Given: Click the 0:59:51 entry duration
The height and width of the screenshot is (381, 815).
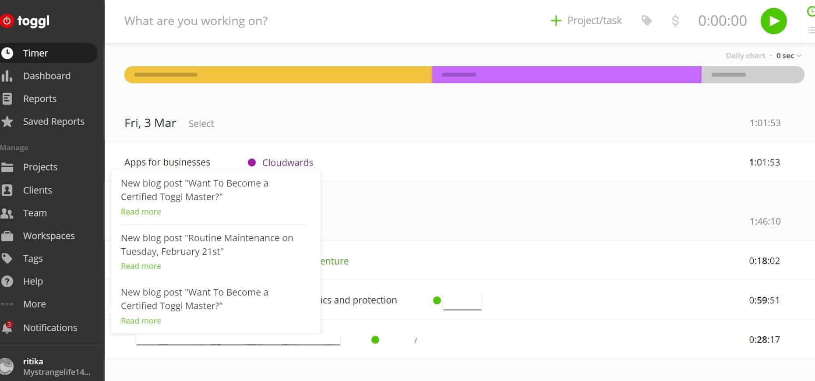Looking at the screenshot, I should click(x=764, y=300).
